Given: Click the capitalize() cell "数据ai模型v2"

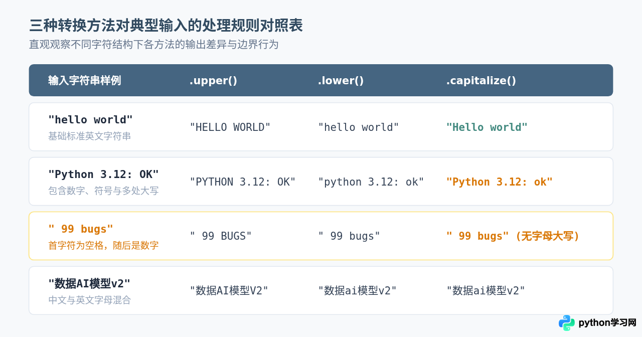Looking at the screenshot, I should (x=486, y=290).
